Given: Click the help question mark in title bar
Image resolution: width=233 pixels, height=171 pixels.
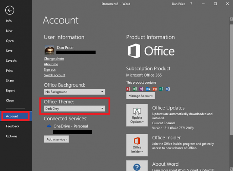Looking at the screenshot, I should tap(191, 4).
